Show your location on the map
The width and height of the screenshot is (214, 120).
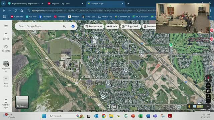(208, 91)
